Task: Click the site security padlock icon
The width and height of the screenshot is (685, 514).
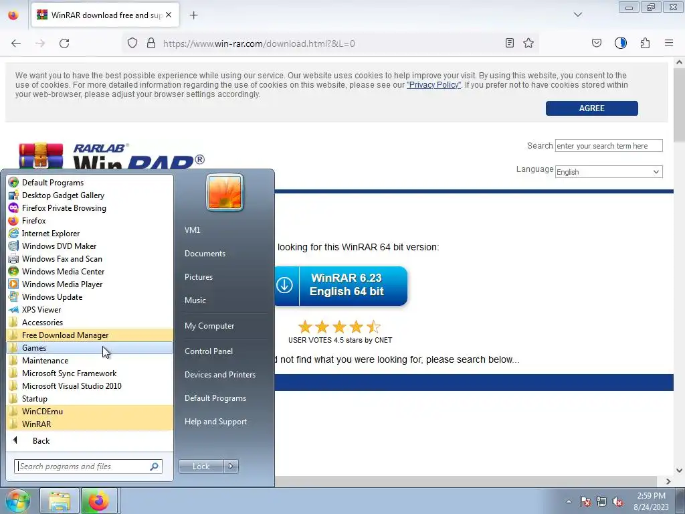Action: [x=151, y=44]
